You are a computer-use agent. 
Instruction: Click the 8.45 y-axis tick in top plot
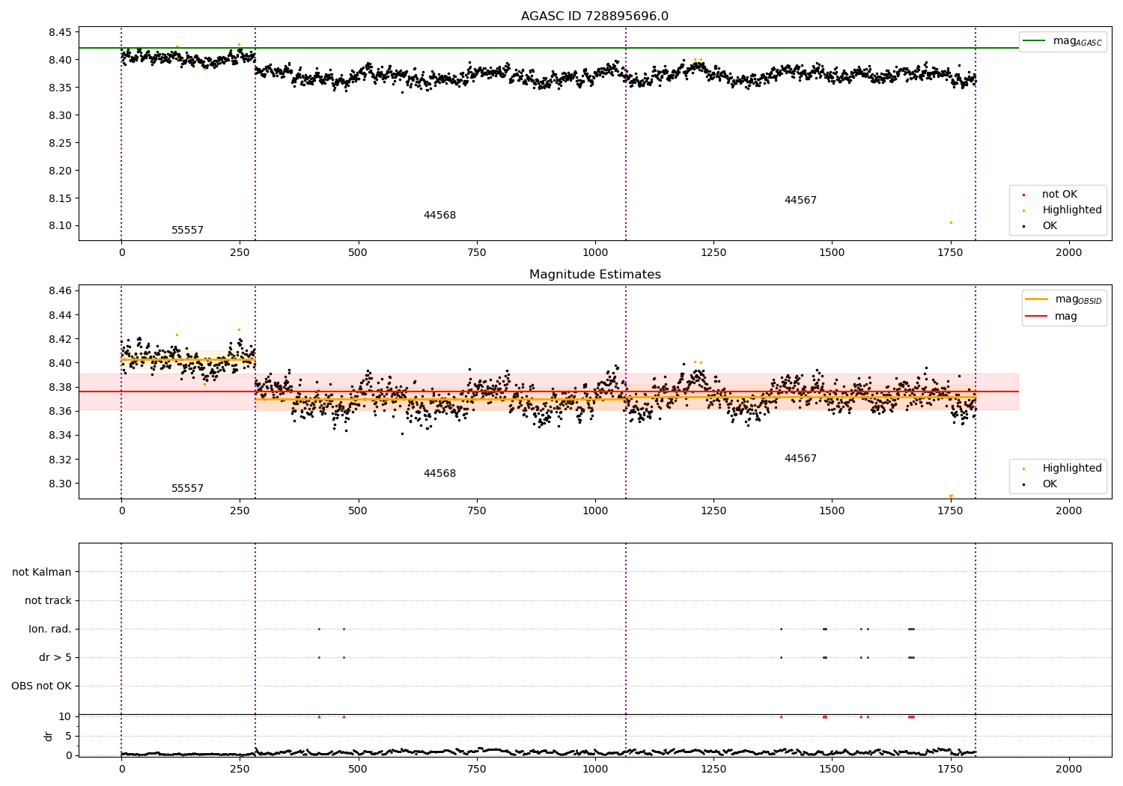[61, 32]
